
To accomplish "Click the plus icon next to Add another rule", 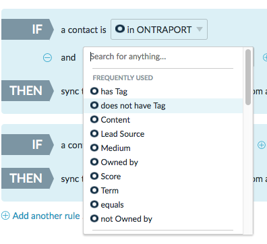I will pos(5,216).
